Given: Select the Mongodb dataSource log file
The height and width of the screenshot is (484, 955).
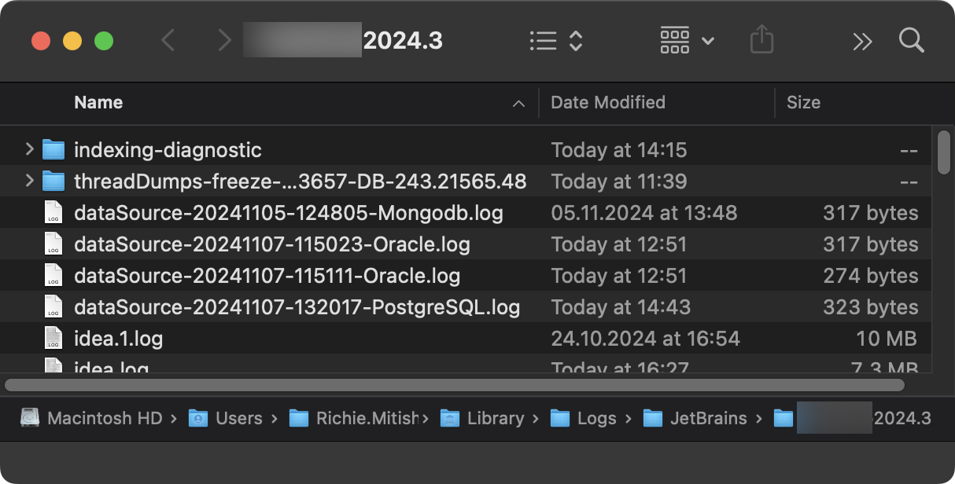Looking at the screenshot, I should pyautogui.click(x=288, y=213).
